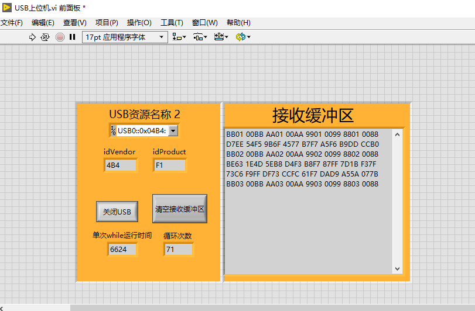Click the horizontal scrollbar left arrow
This screenshot has height=311, width=475.
click(x=2, y=308)
